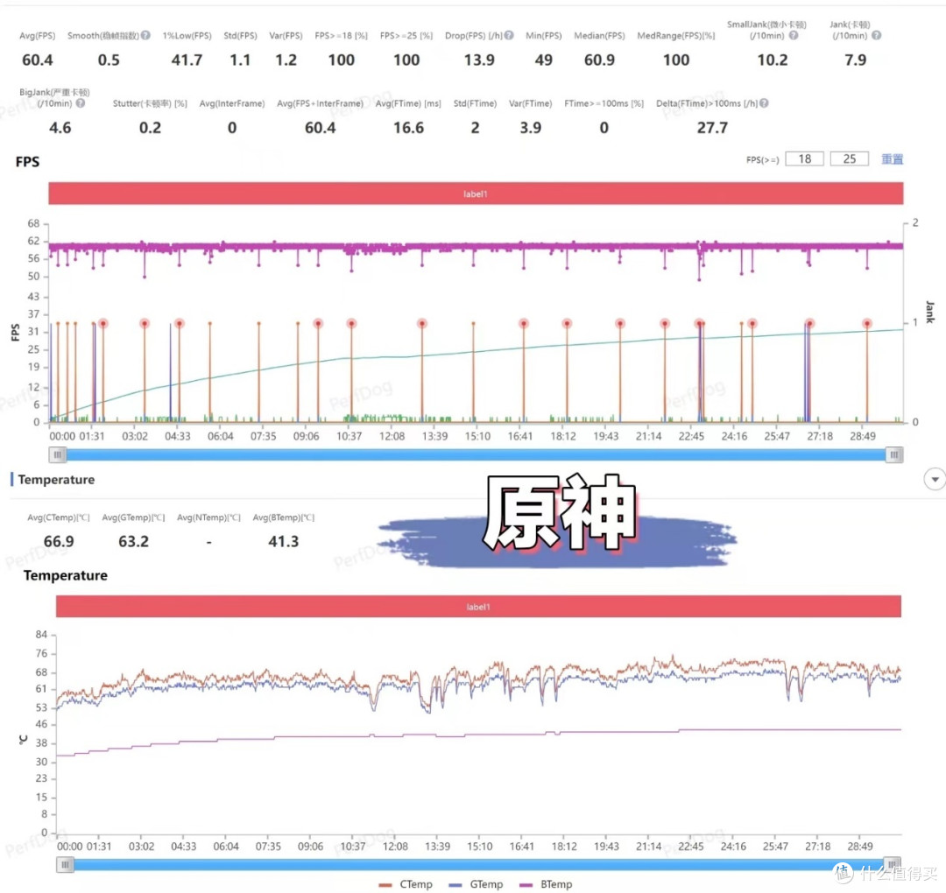The width and height of the screenshot is (946, 893).
Task: Toggle CTemp series in chart legend
Action: (x=406, y=884)
